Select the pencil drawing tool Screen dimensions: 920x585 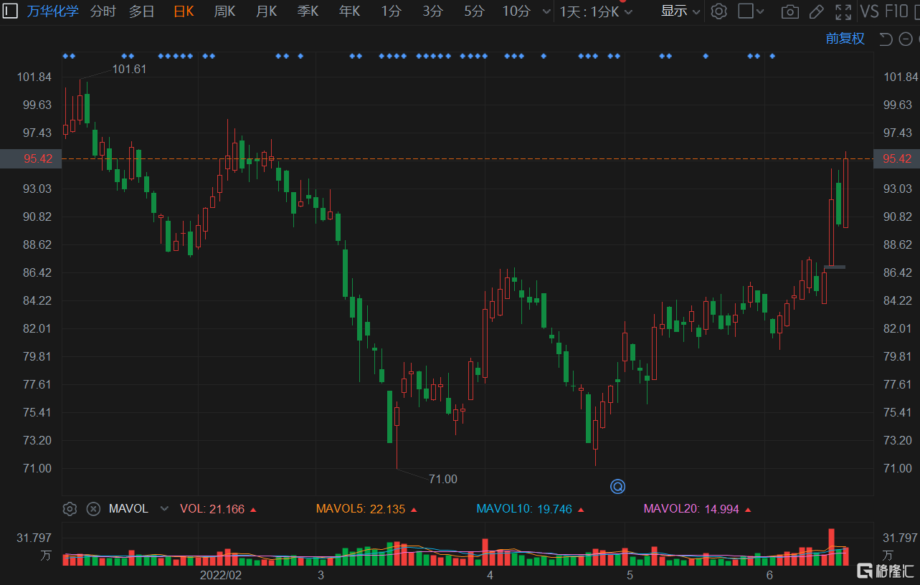click(816, 11)
